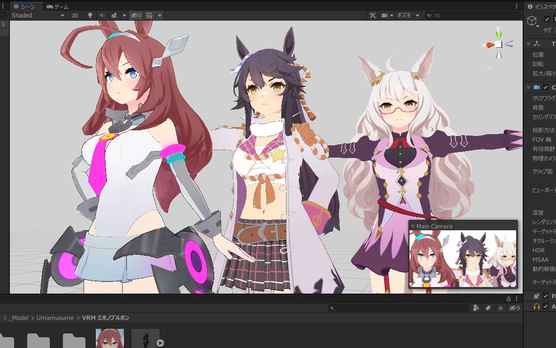The image size is (556, 348).
Task: Open the GameObject cube icon picker
Action: click(533, 21)
